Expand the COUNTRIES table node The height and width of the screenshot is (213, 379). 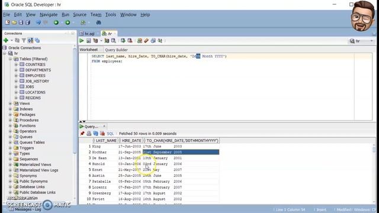coord(16,64)
